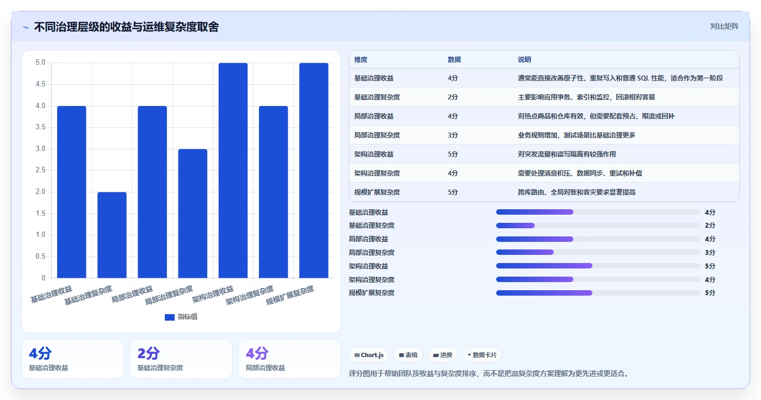Click the 规模扩展复杂度 x-axis label
This screenshot has height=400, width=761.
click(x=290, y=296)
